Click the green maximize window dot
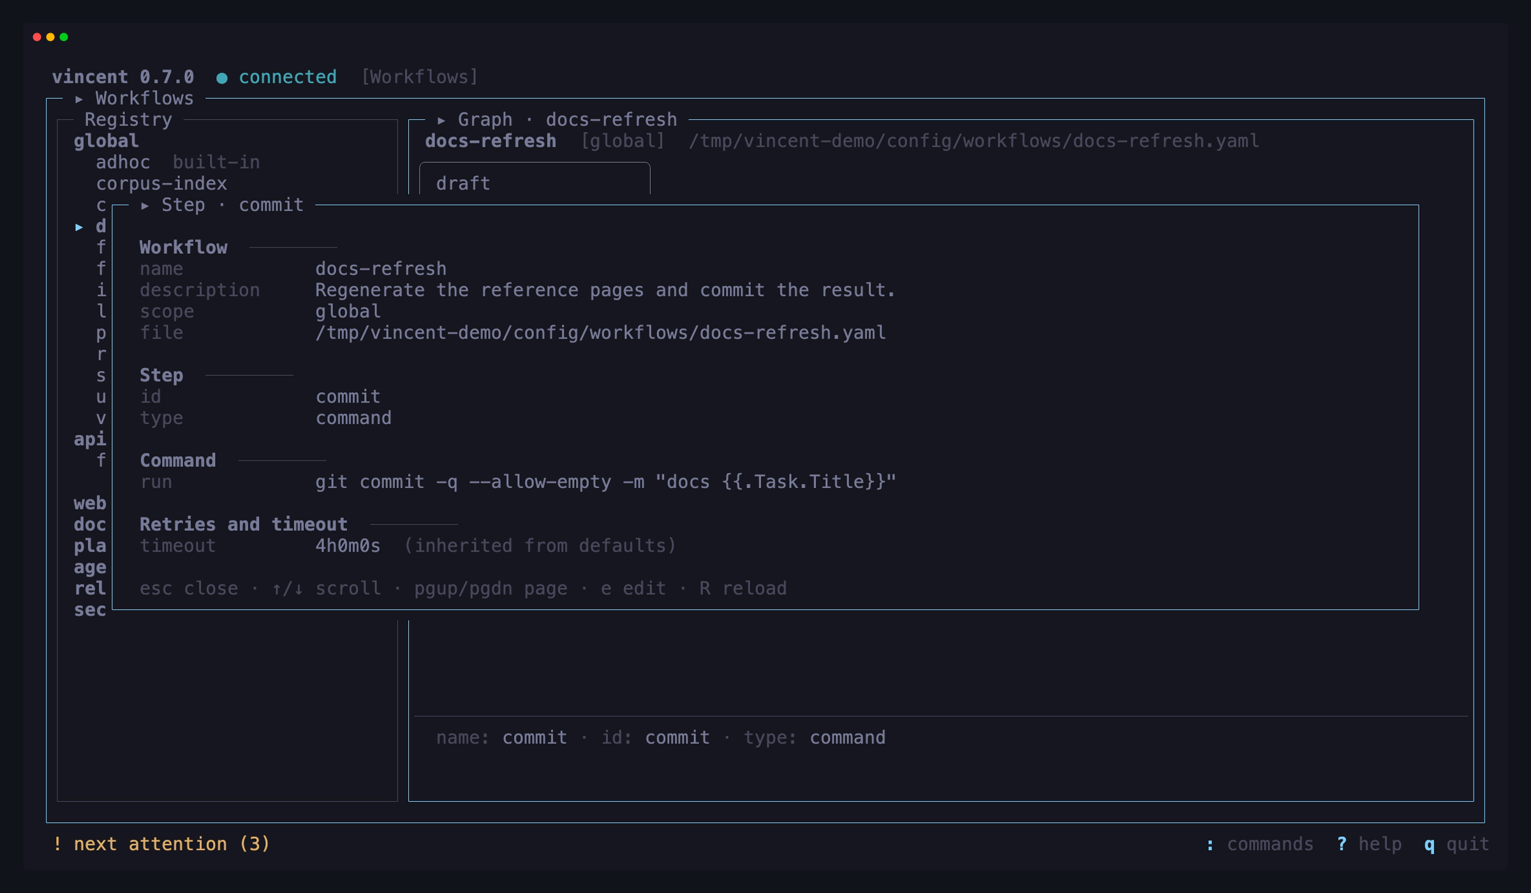 click(64, 37)
